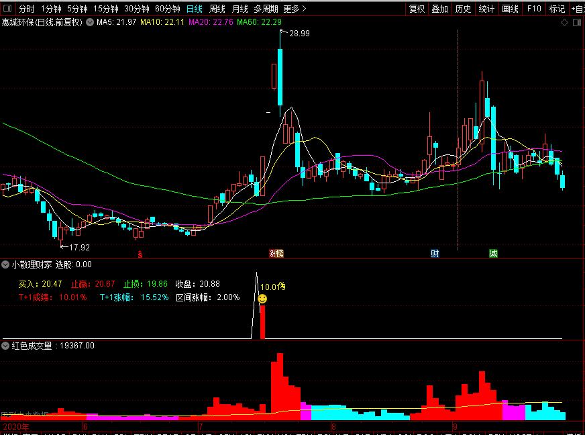The height and width of the screenshot is (435, 585).
Task: Click the blue 财 marker tag
Action: (435, 254)
